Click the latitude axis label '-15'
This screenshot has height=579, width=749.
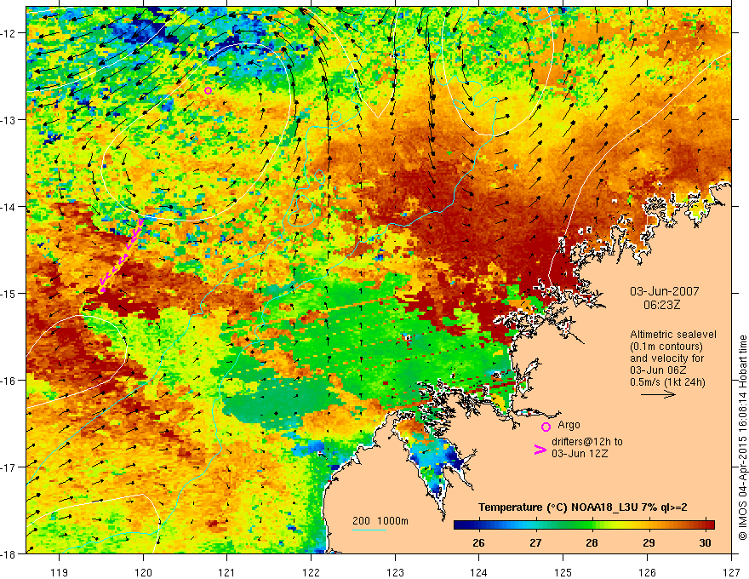pos(9,293)
